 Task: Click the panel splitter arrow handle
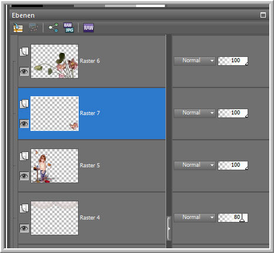169,228
